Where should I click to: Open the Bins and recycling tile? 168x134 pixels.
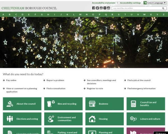[x=63, y=104]
